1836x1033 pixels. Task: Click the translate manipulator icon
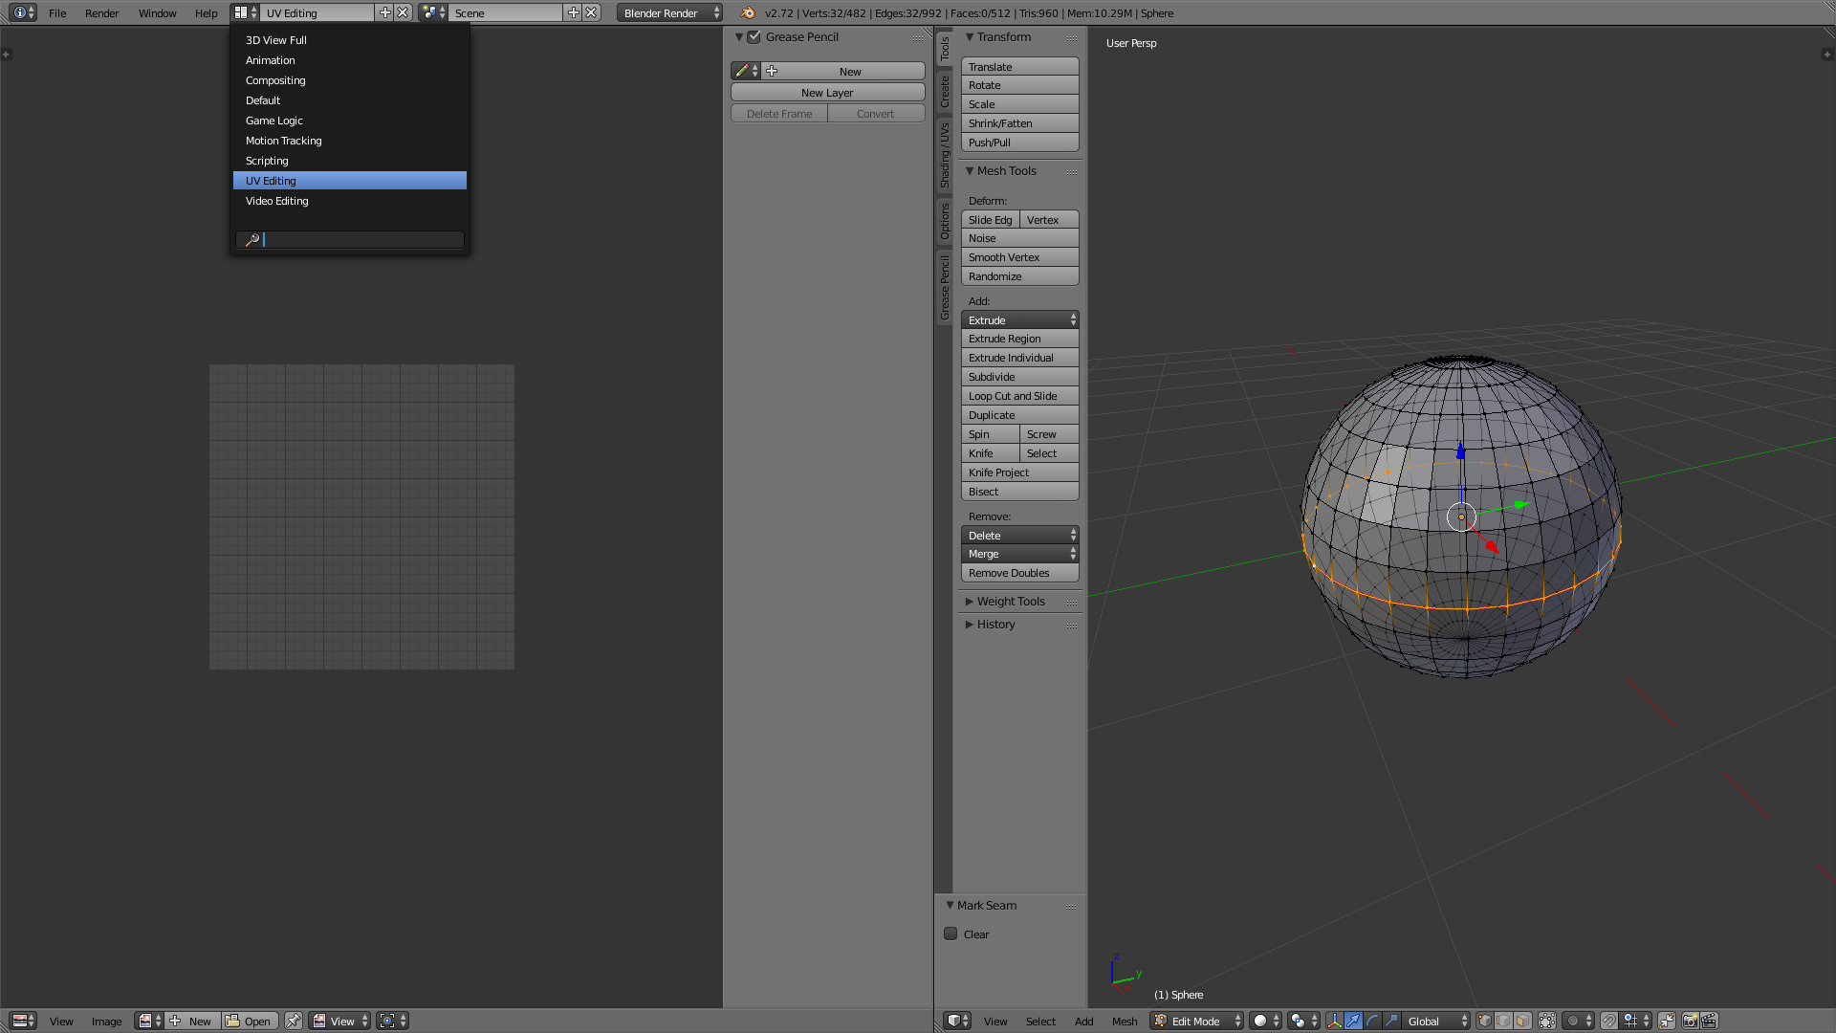tap(1353, 1021)
